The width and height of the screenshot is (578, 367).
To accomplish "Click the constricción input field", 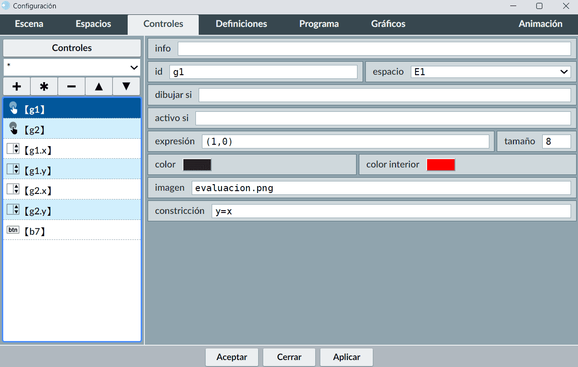I will click(391, 211).
